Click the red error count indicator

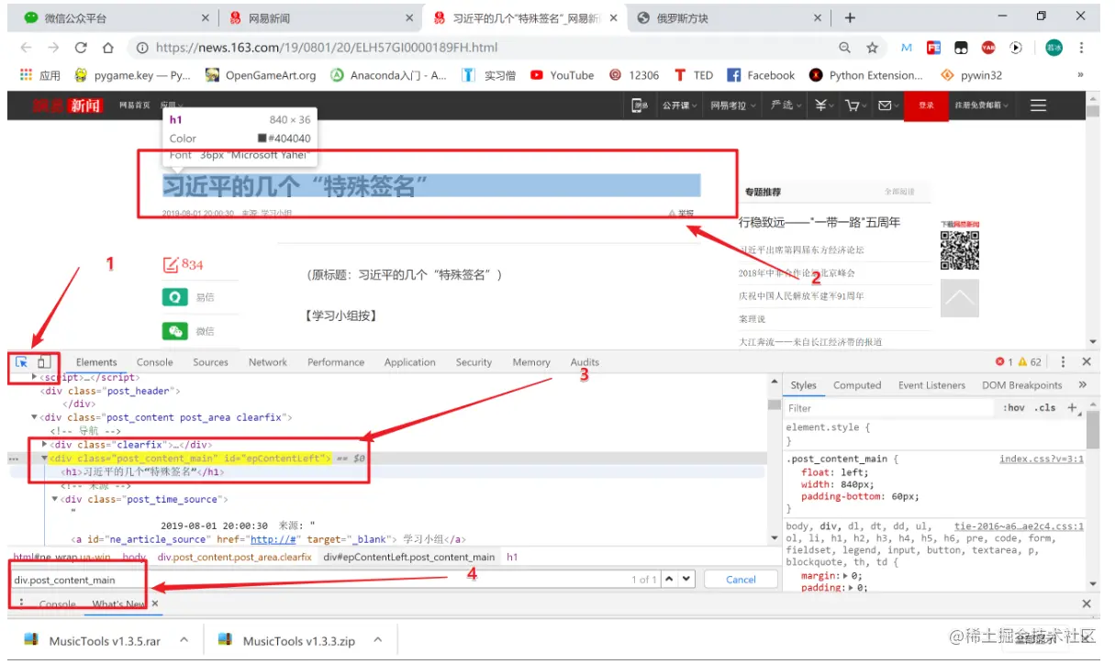click(x=1004, y=362)
